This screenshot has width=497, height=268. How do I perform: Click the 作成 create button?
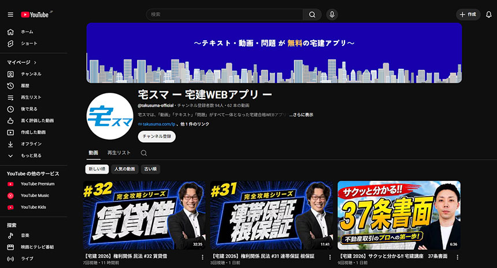(468, 14)
